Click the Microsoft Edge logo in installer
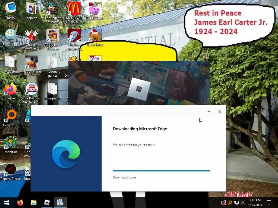The height and width of the screenshot is (208, 278). [x=66, y=154]
